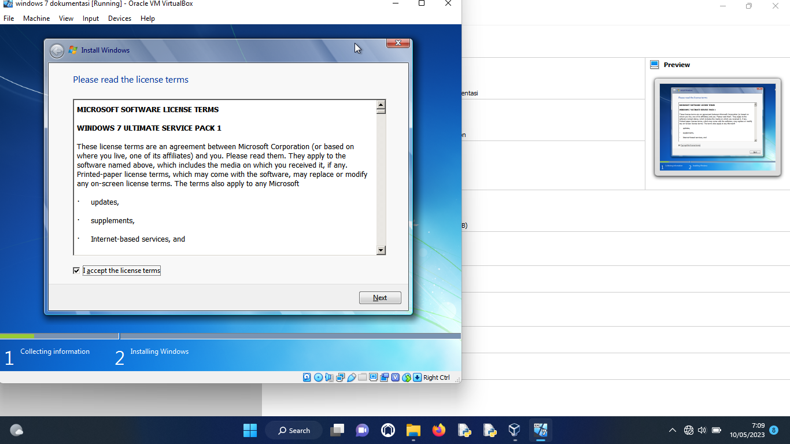Open the white circular app on taskbar
Image resolution: width=790 pixels, height=444 pixels.
pyautogui.click(x=388, y=430)
